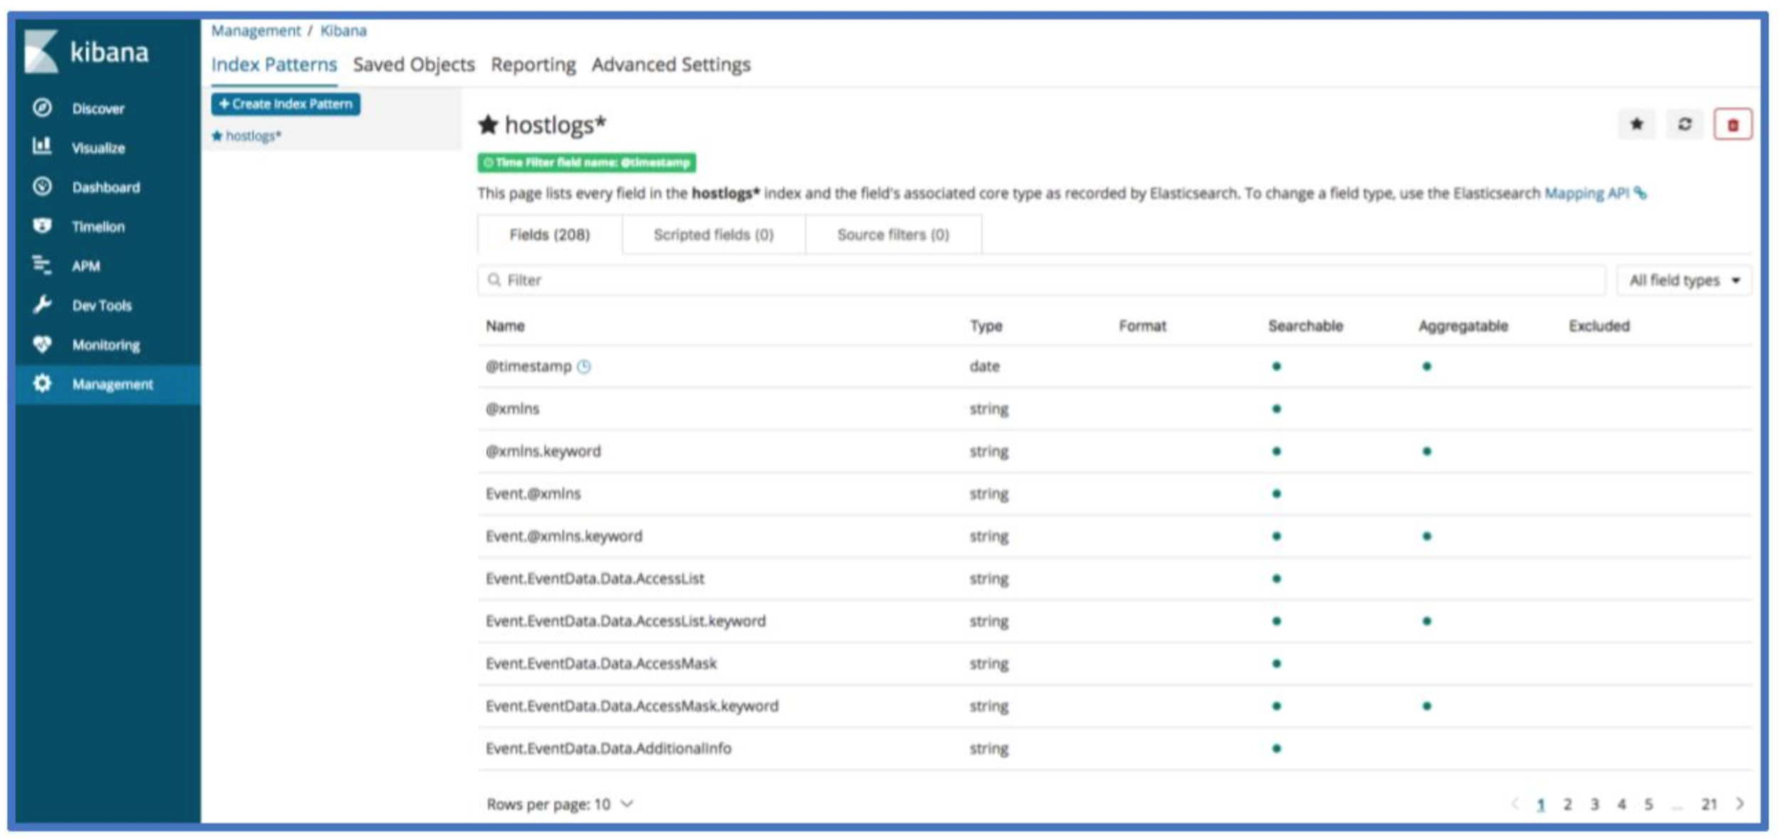
Task: Go to page 5 of fields
Action: [x=1648, y=804]
